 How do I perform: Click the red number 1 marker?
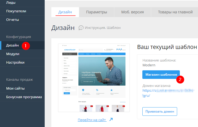(x=25, y=45)
